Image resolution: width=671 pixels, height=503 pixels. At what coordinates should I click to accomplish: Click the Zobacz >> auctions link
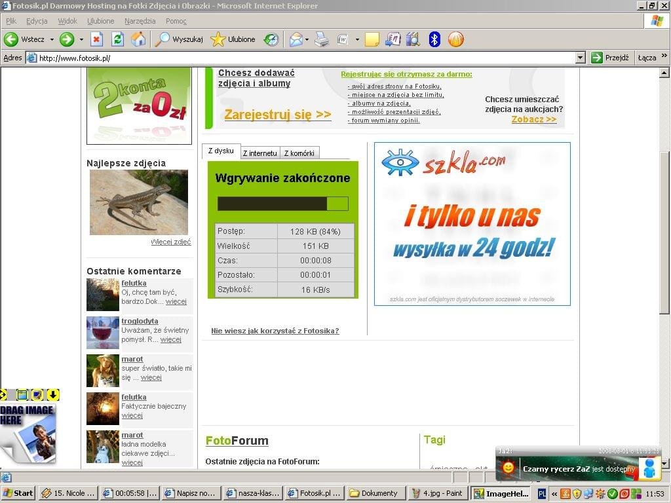tap(534, 119)
